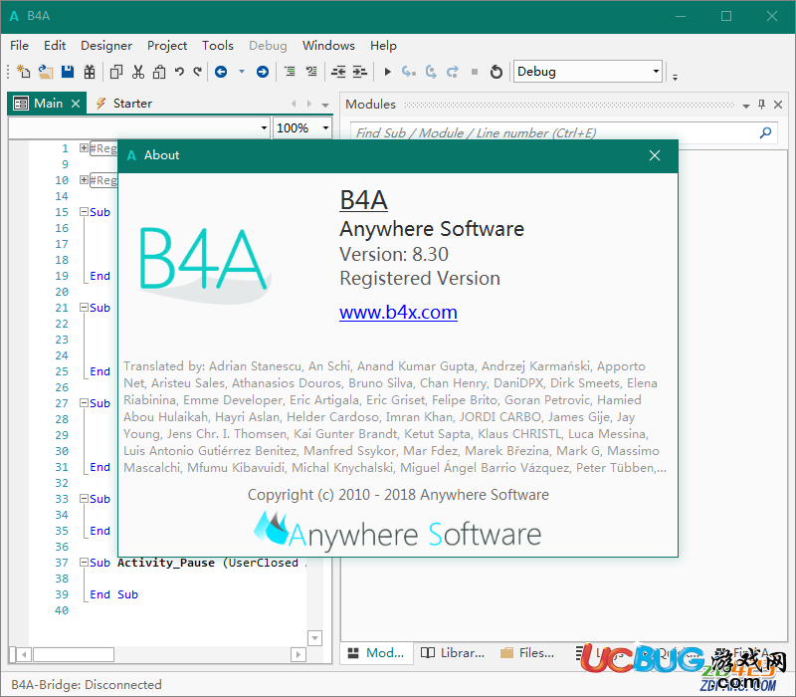Image resolution: width=796 pixels, height=697 pixels.
Task: Open the File menu
Action: tap(19, 46)
